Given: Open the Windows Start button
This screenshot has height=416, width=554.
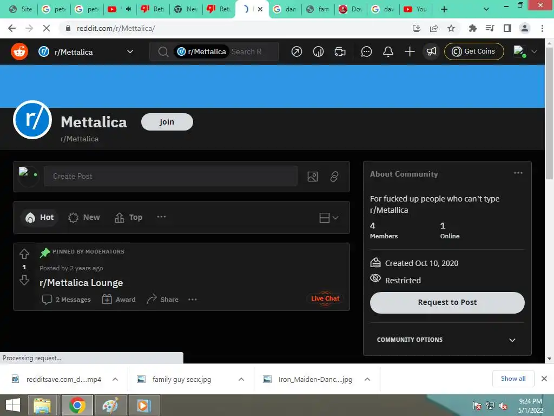Looking at the screenshot, I should tap(13, 405).
